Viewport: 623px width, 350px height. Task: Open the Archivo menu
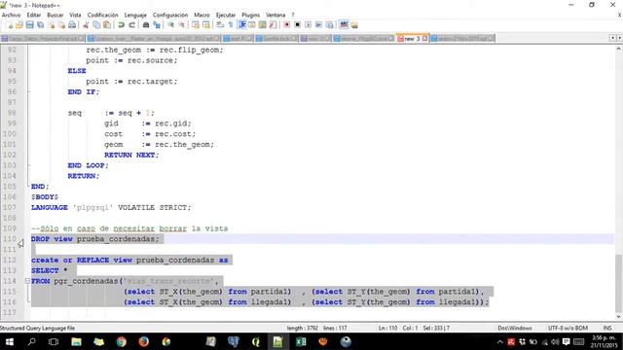(11, 16)
